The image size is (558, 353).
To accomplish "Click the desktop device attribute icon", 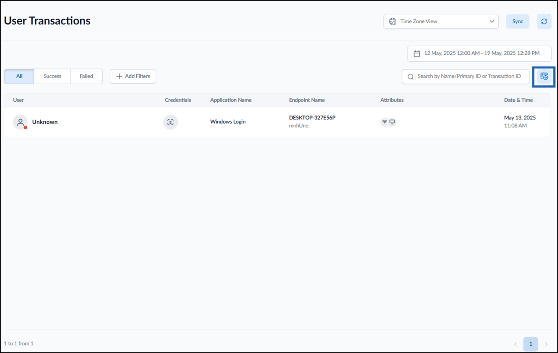I will (x=392, y=122).
